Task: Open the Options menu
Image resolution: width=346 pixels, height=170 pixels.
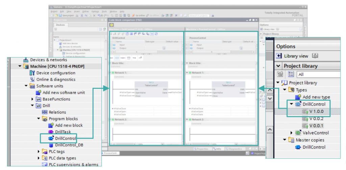Action: [95, 11]
